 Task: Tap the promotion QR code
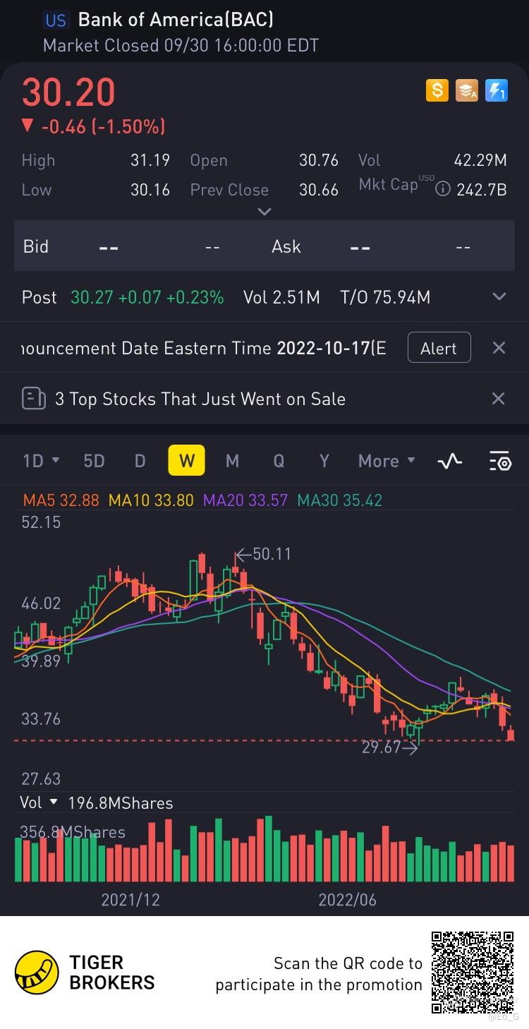pos(473,973)
